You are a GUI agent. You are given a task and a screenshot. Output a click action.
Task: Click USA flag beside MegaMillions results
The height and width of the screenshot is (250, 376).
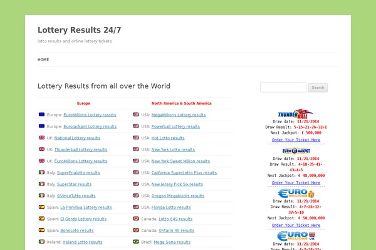tap(136, 114)
